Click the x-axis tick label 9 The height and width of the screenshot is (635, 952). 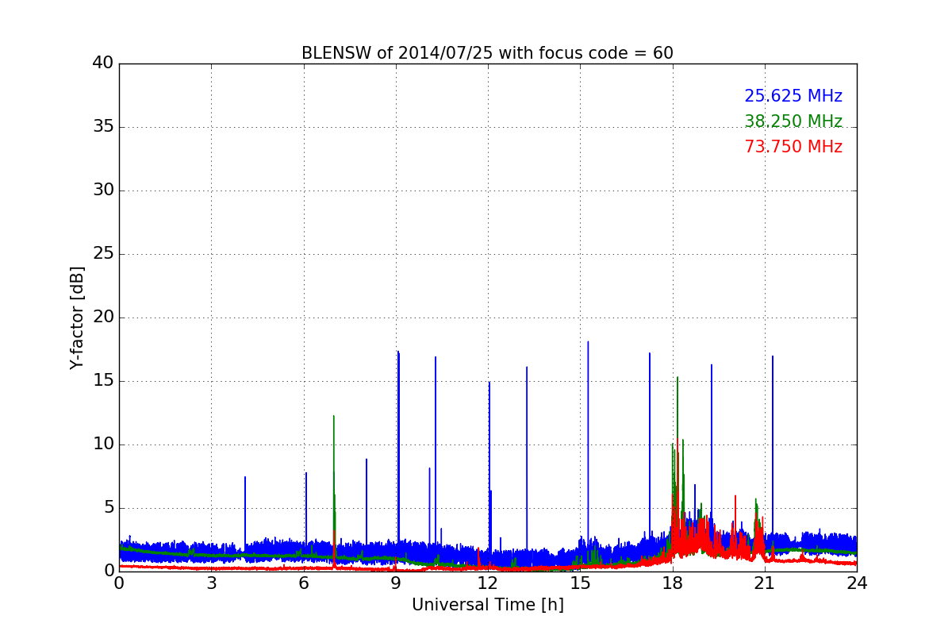(395, 583)
